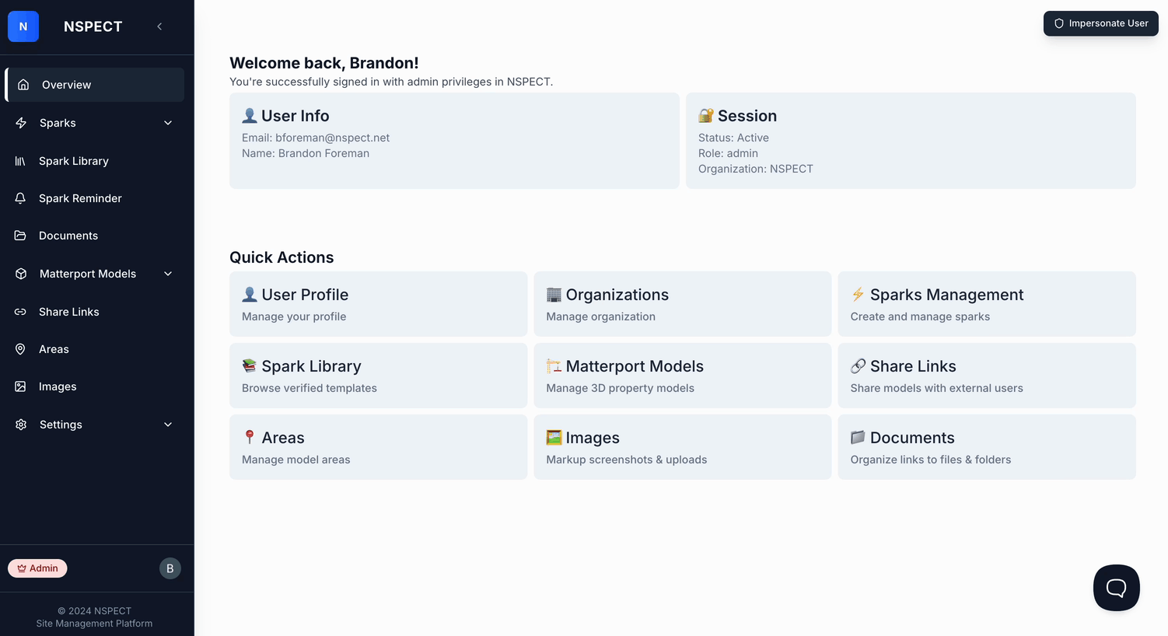Open the Organizations quick action
The height and width of the screenshot is (636, 1168).
point(683,304)
